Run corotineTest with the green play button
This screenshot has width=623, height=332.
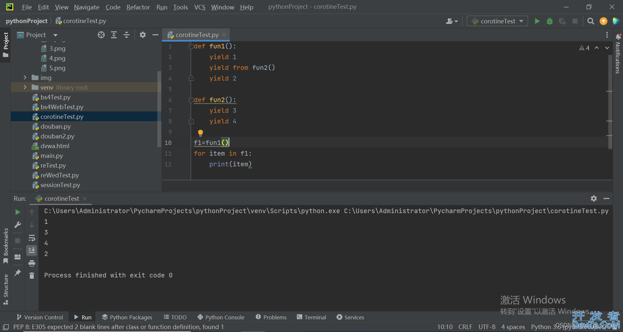[x=537, y=21]
